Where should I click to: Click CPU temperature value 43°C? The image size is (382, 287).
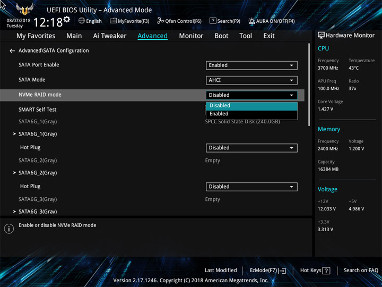pyautogui.click(x=353, y=68)
